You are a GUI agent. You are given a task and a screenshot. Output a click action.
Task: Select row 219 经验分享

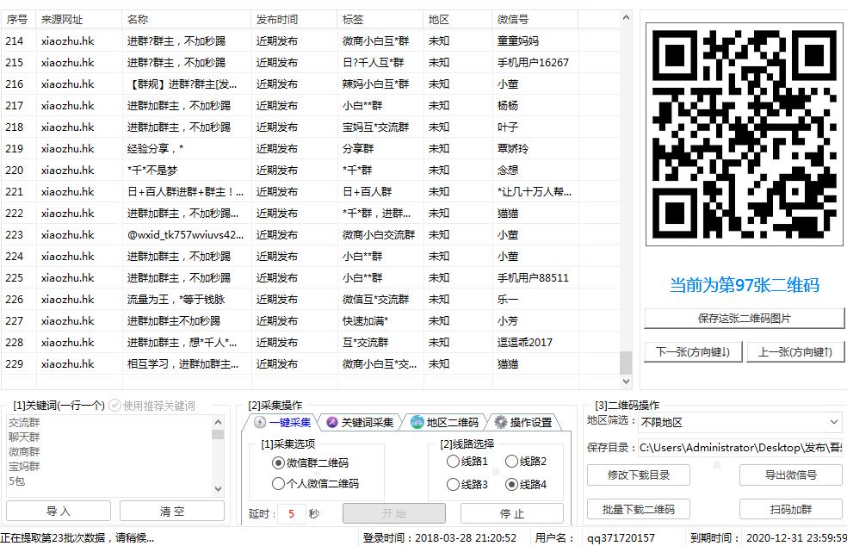click(311, 149)
